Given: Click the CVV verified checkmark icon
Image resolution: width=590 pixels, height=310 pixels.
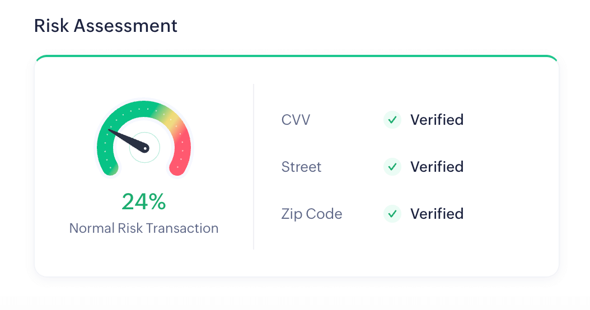Looking at the screenshot, I should pyautogui.click(x=392, y=120).
